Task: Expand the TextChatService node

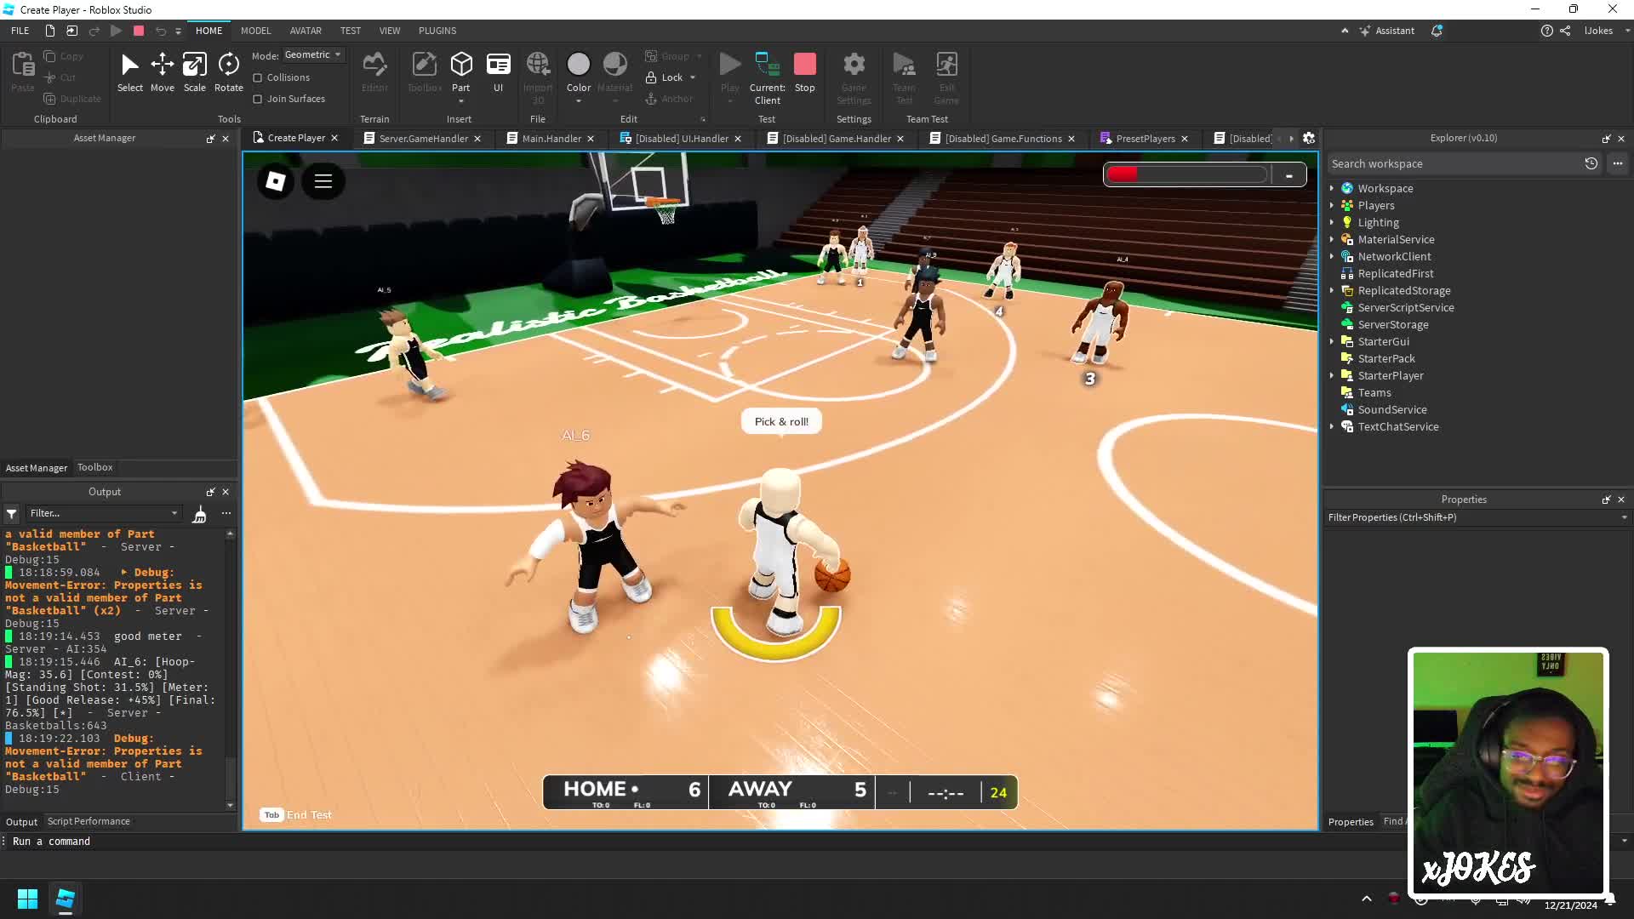Action: [x=1332, y=426]
